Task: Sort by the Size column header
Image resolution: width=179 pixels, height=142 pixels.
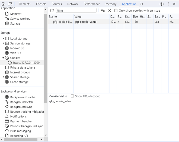Action: 135,16
